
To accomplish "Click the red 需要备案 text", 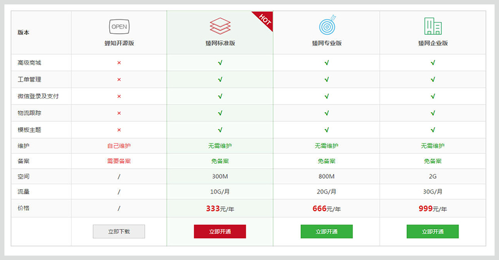I will tap(119, 162).
